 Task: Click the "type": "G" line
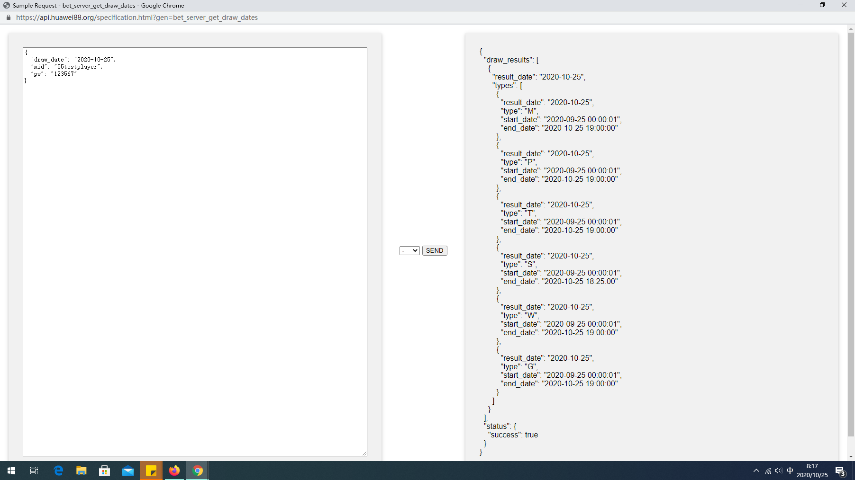519,367
